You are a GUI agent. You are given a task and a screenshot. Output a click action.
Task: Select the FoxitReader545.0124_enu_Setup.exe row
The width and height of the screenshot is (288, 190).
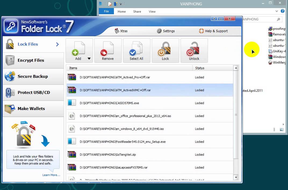(x=150, y=142)
